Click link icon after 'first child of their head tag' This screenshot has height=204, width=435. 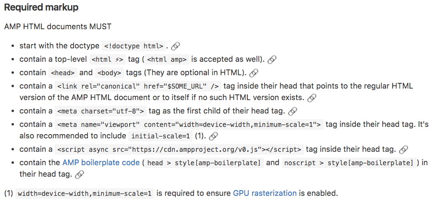(292, 111)
